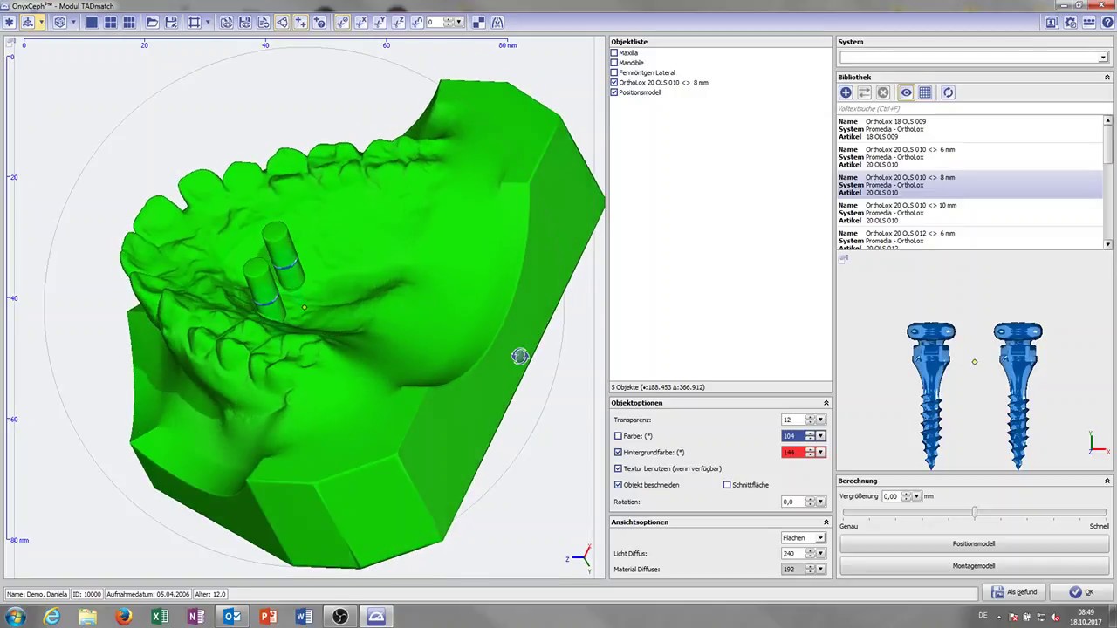
Task: Open Word from the taskbar
Action: pyautogui.click(x=304, y=617)
